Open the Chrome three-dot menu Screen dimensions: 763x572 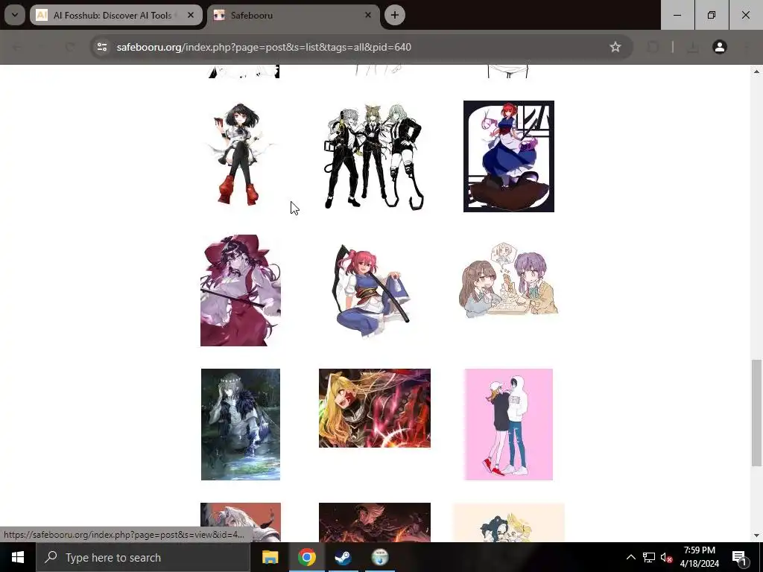click(x=747, y=47)
